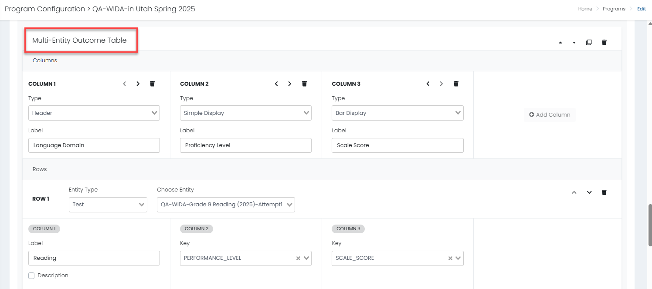Click the Add Column button
The image size is (652, 289).
click(x=550, y=115)
